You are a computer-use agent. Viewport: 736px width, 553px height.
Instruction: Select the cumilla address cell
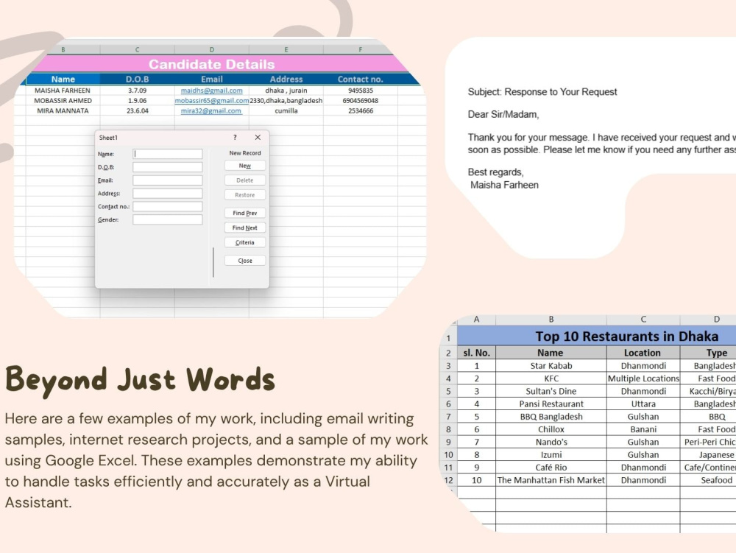point(286,110)
